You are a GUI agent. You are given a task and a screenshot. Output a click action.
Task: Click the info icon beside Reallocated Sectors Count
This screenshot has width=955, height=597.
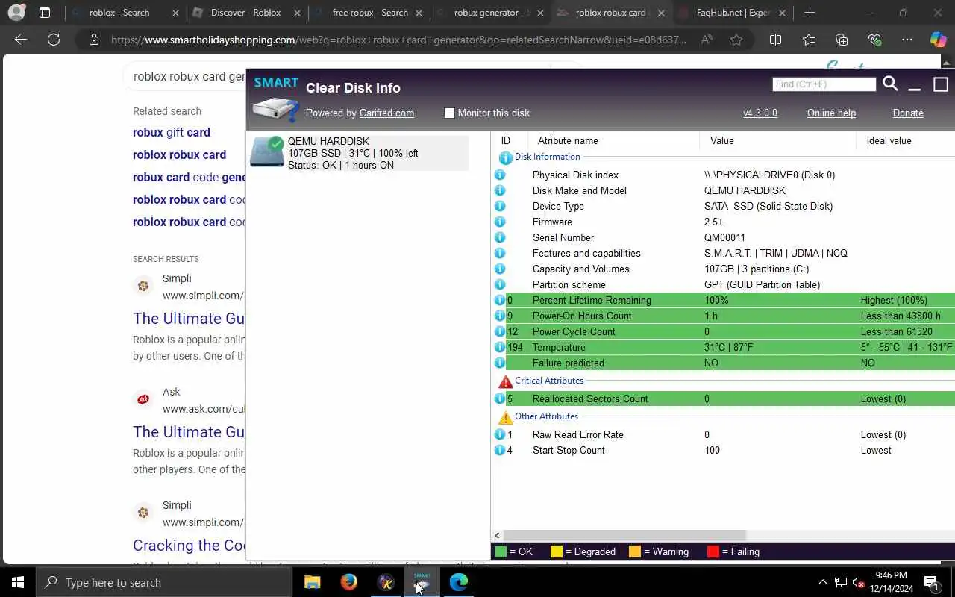point(500,398)
